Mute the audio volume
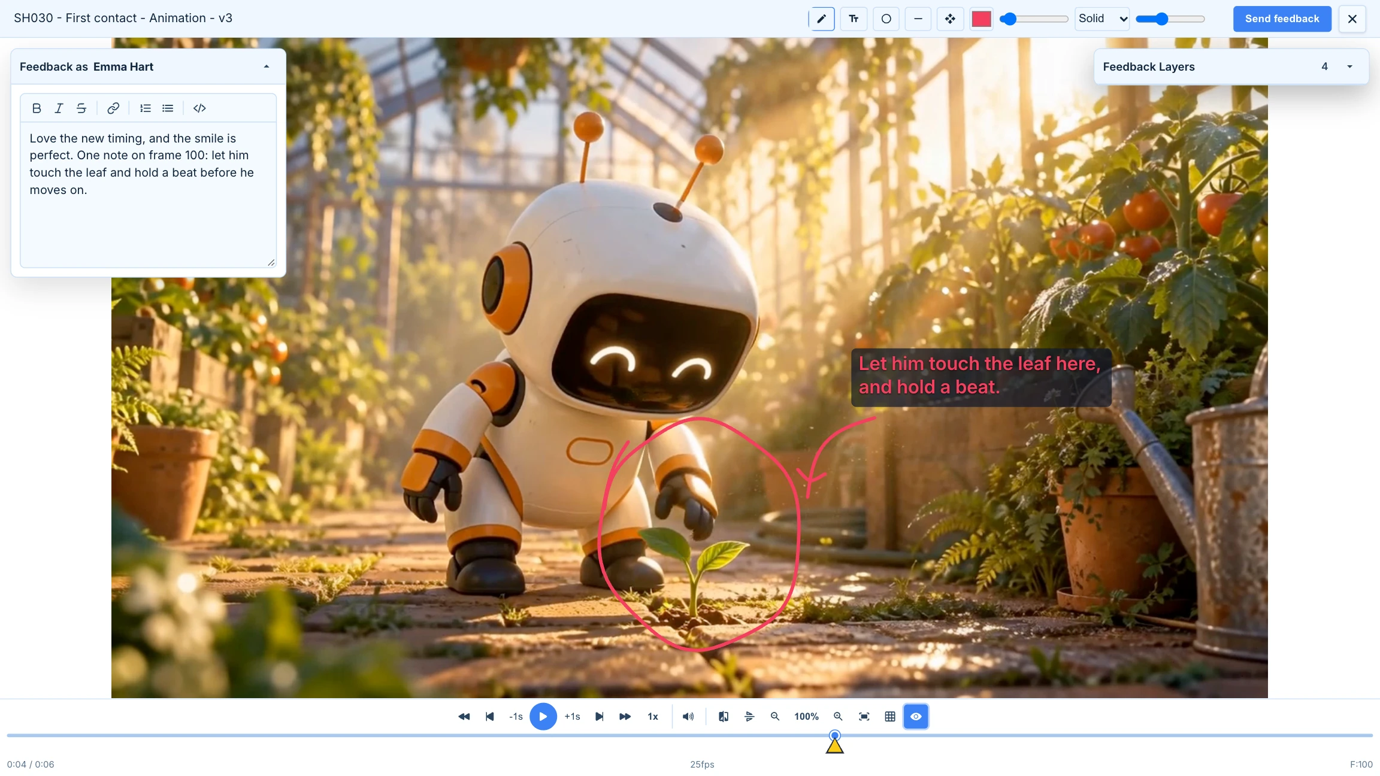Image resolution: width=1380 pixels, height=776 pixels. pyautogui.click(x=688, y=717)
